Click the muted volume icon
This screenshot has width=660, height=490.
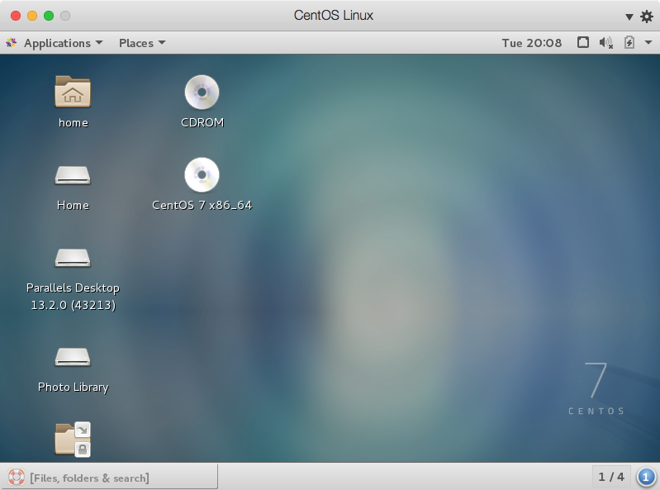(606, 42)
